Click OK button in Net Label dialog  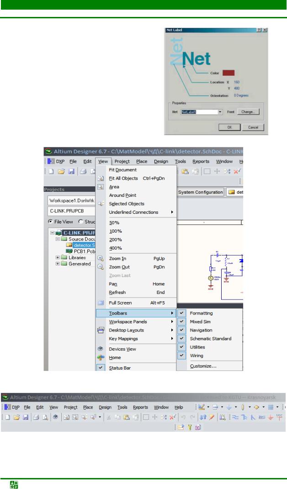click(229, 127)
